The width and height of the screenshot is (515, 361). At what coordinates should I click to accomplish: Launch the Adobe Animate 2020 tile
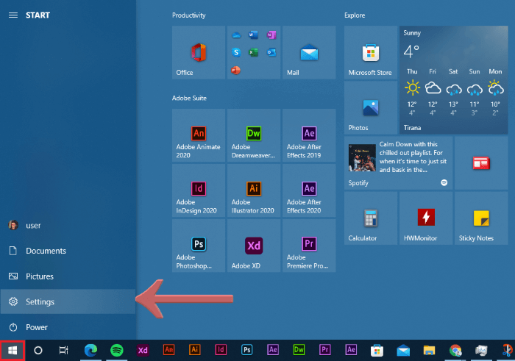(x=199, y=135)
